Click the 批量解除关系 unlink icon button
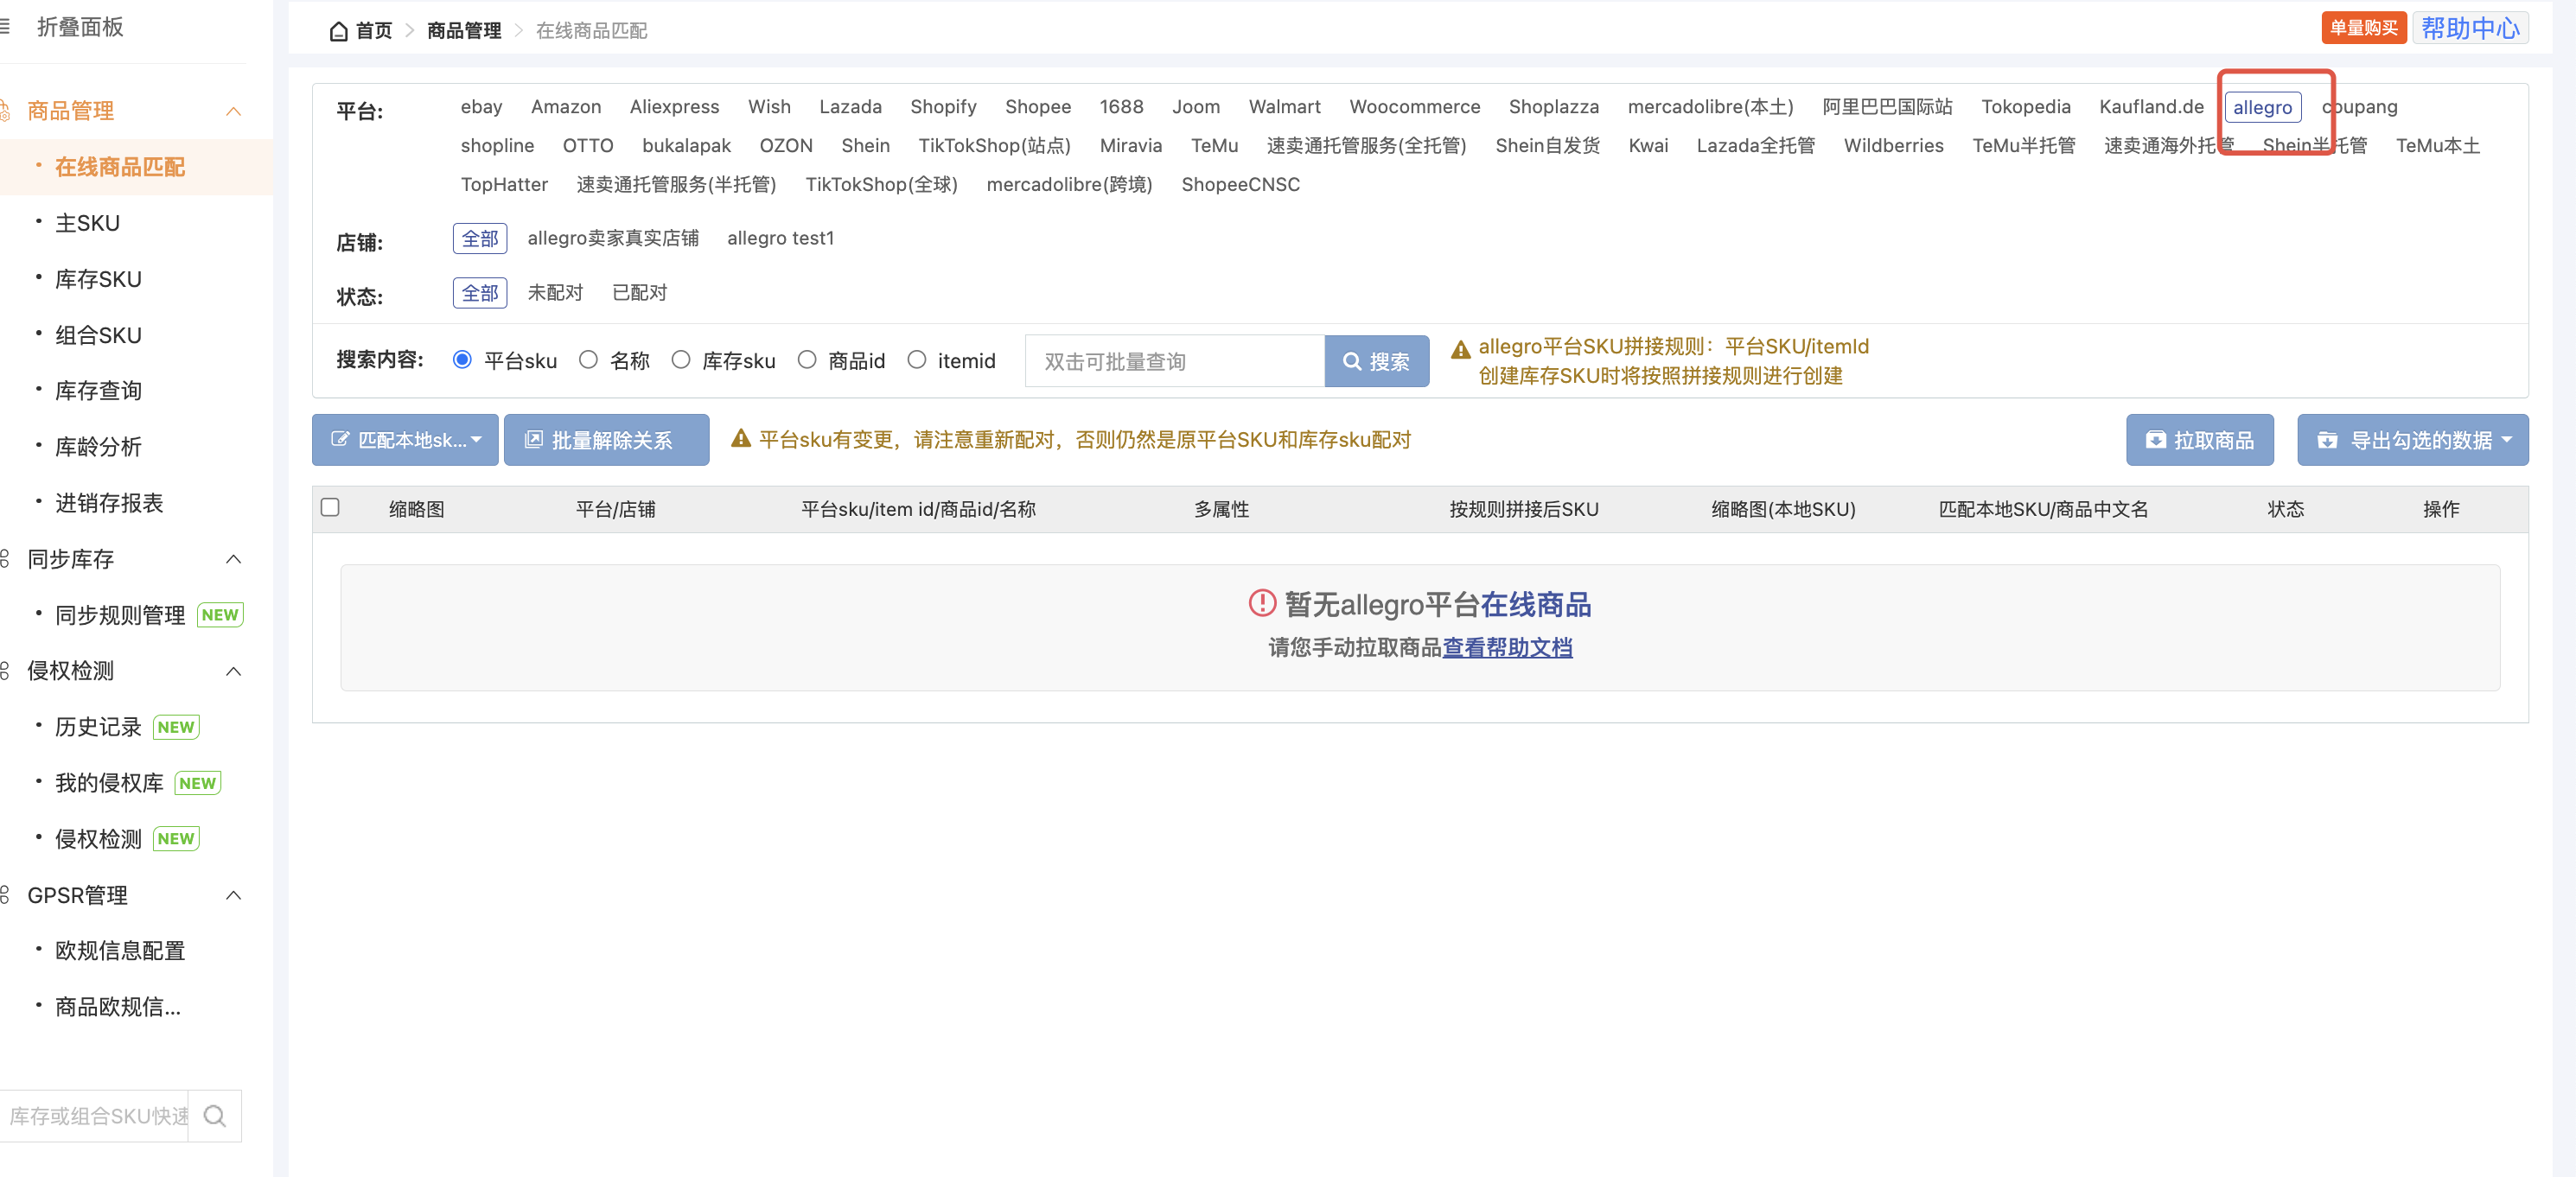This screenshot has height=1177, width=2576. (x=535, y=440)
